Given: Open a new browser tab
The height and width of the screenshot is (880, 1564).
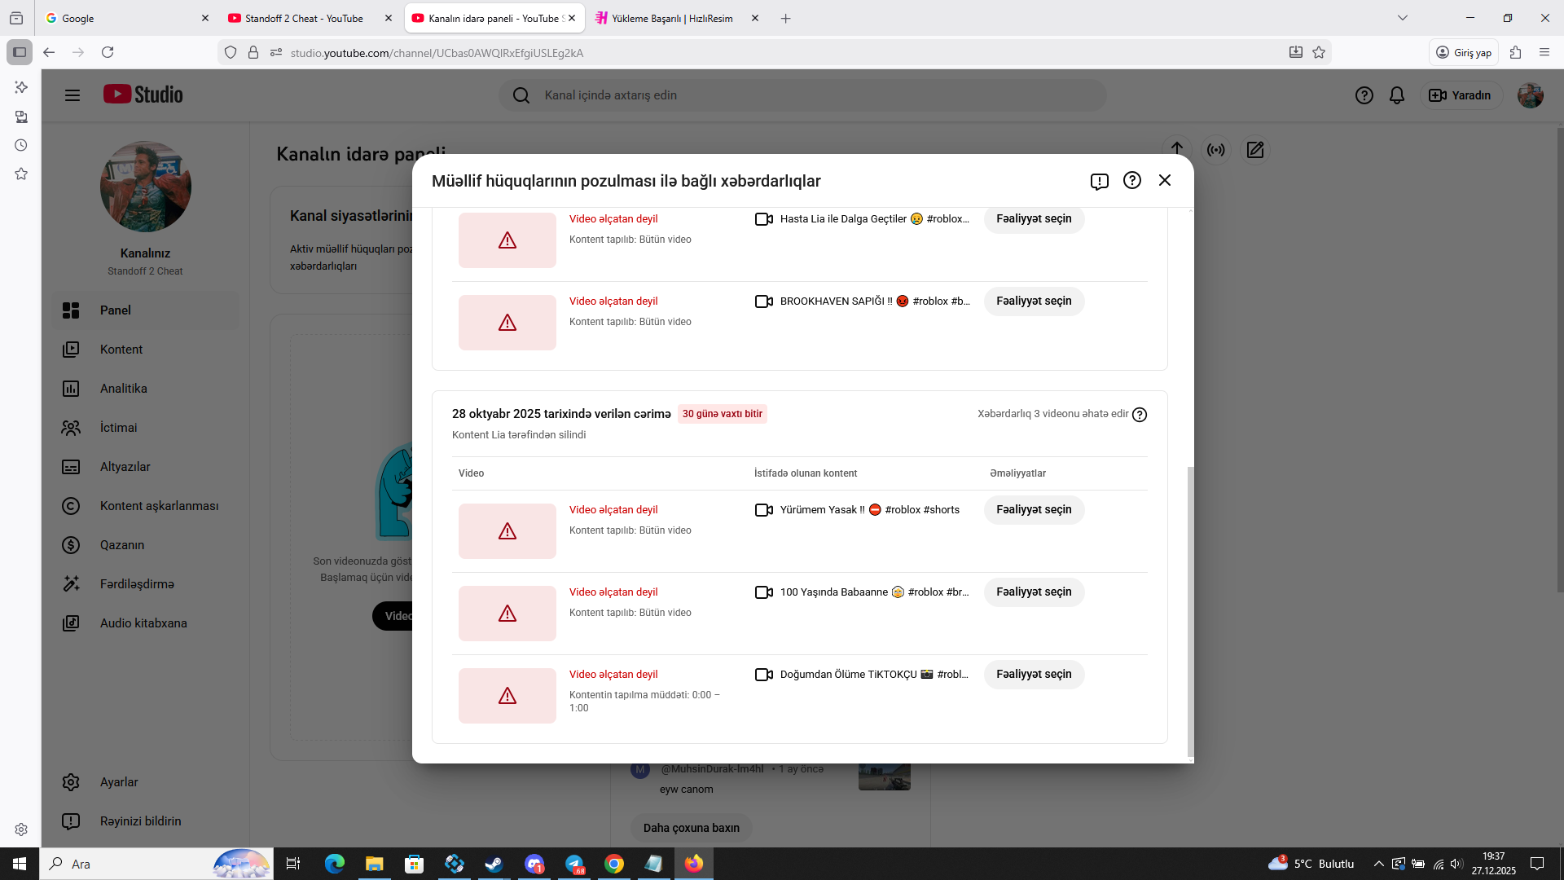Looking at the screenshot, I should point(785,18).
